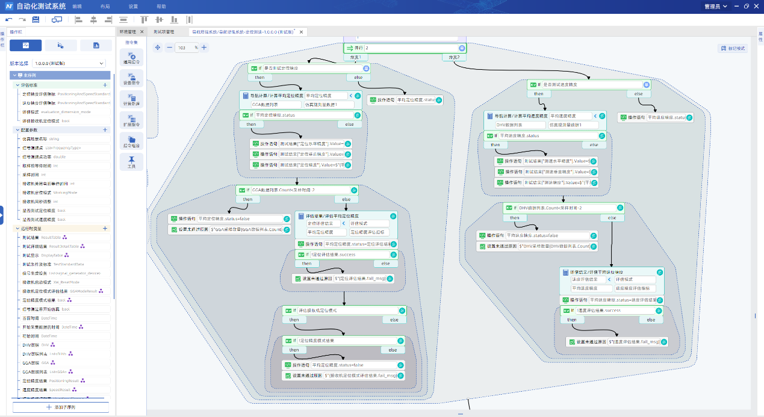Add a new item to 运行时变量
This screenshot has height=417, width=764.
[x=105, y=229]
